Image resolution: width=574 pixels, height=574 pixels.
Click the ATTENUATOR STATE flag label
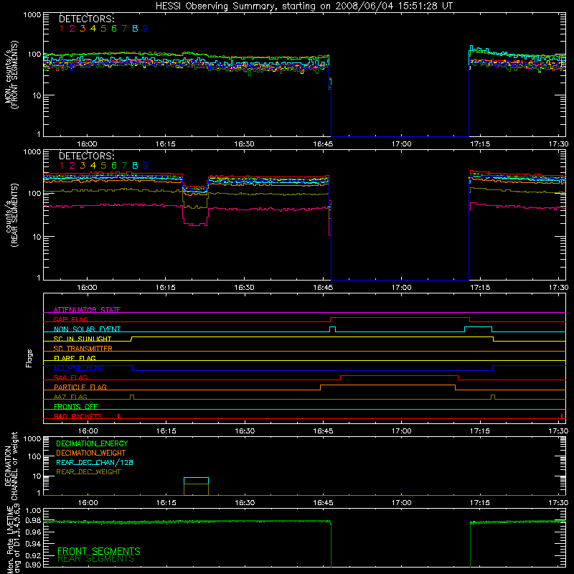click(x=87, y=310)
